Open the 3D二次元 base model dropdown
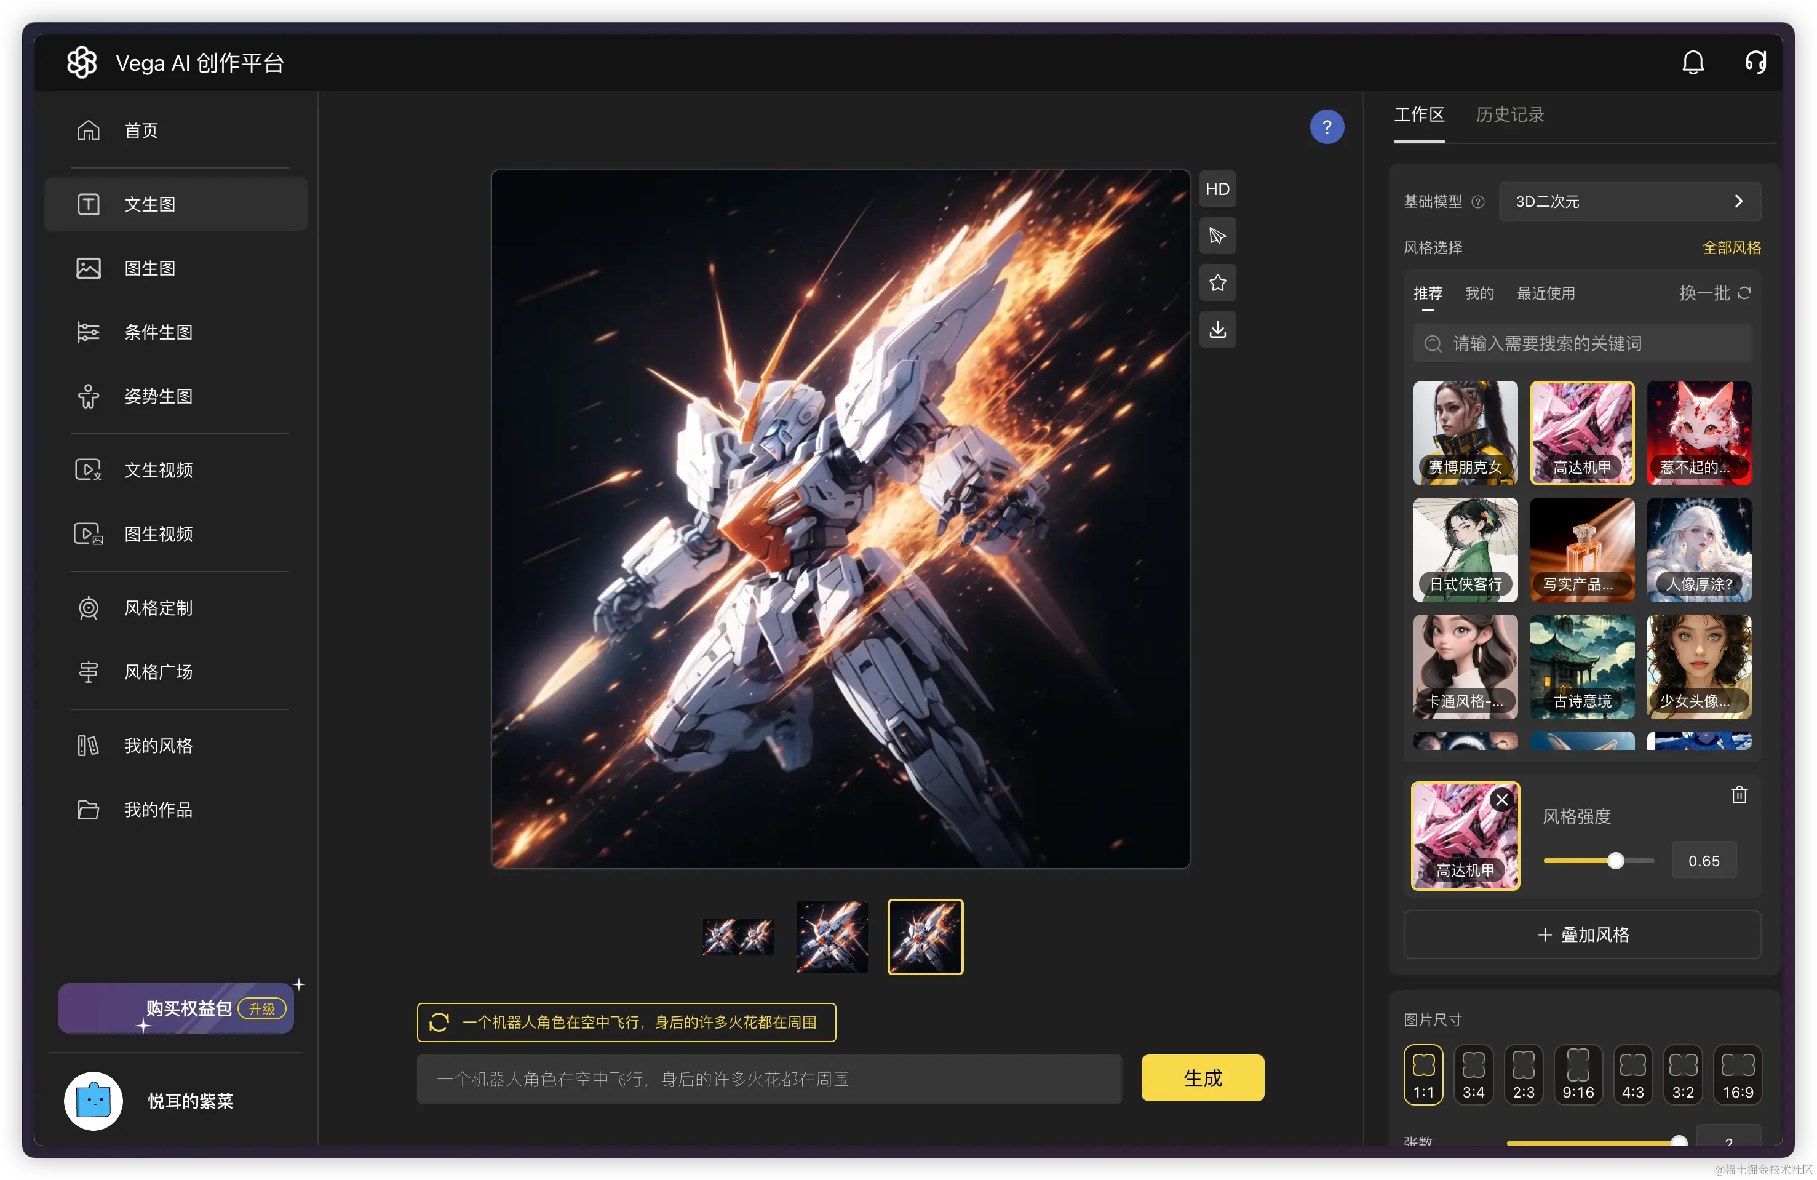The width and height of the screenshot is (1817, 1180). [1629, 202]
